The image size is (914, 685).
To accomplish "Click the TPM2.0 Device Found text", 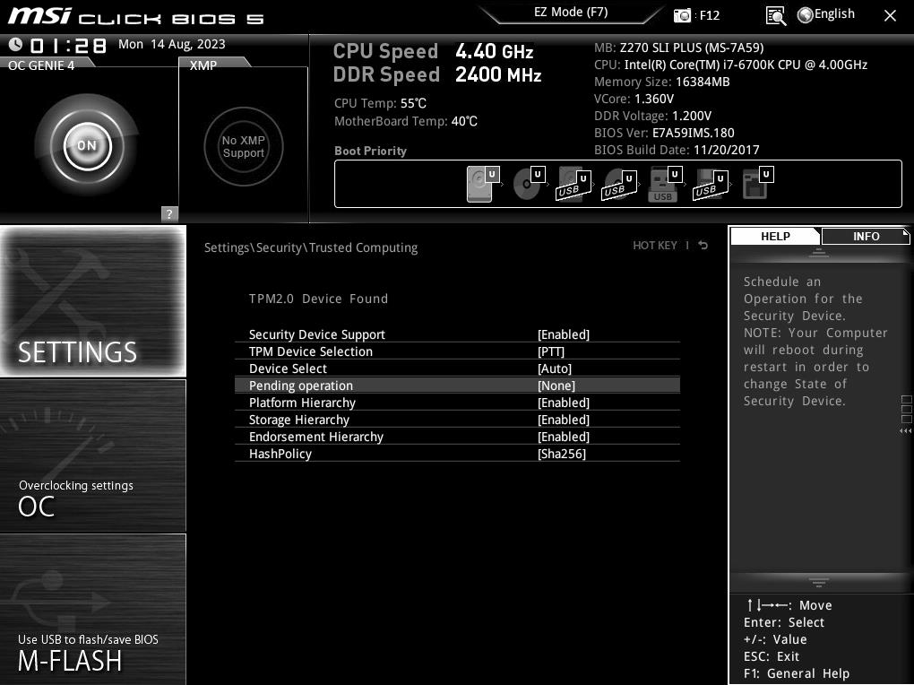I will (318, 299).
